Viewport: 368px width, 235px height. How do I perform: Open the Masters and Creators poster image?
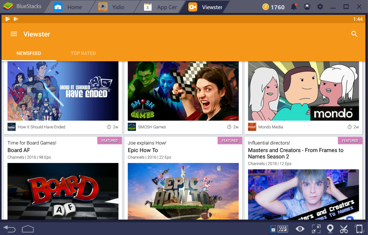pos(303,194)
